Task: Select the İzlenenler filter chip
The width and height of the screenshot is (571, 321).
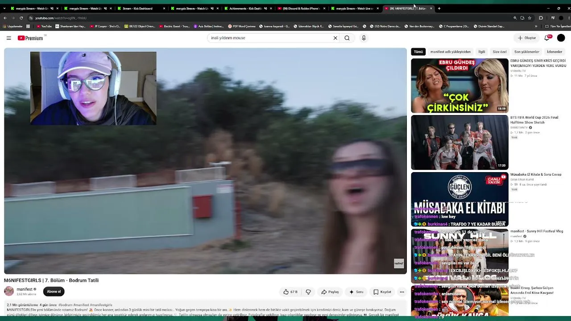Action: [x=554, y=52]
